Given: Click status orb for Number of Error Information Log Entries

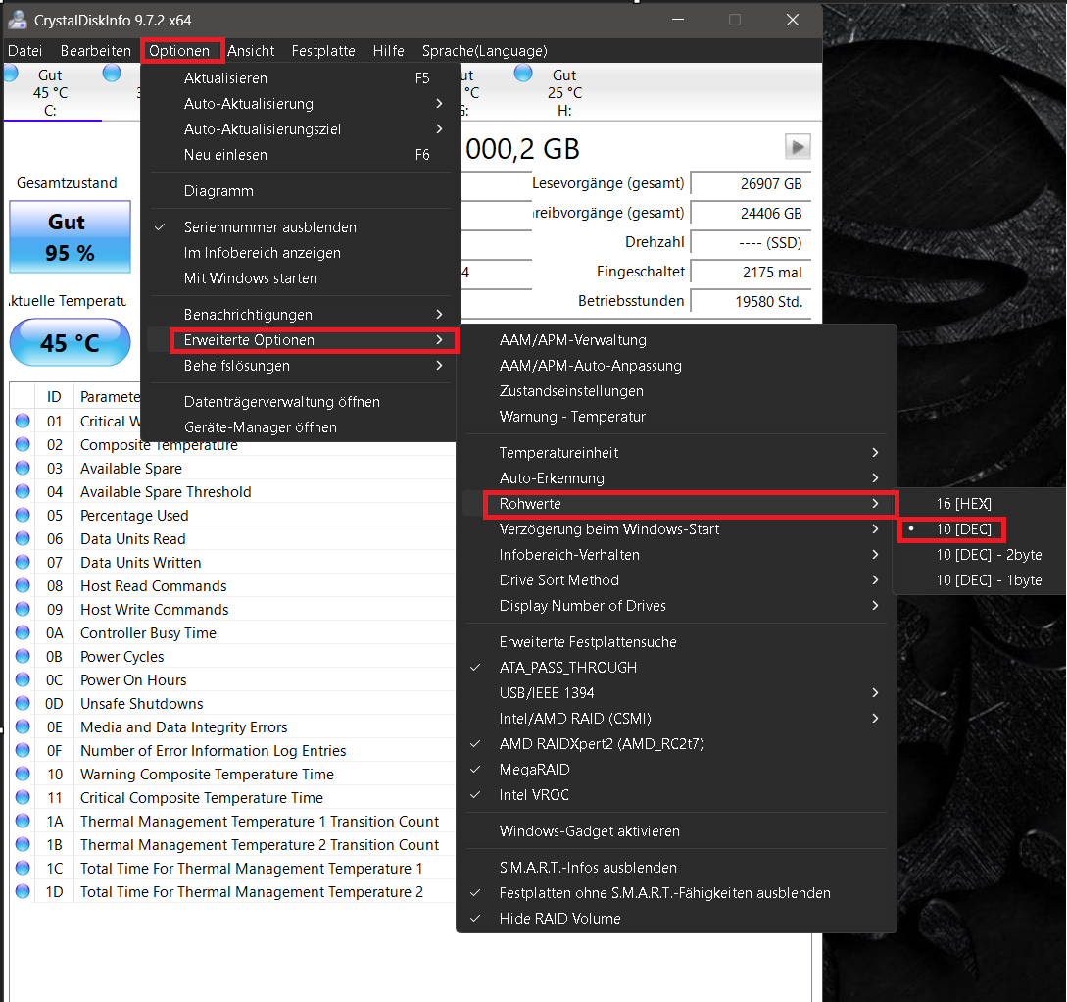Looking at the screenshot, I should coord(23,750).
